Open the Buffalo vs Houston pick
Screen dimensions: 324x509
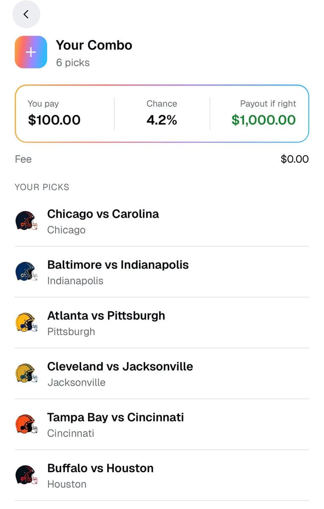pyautogui.click(x=162, y=475)
